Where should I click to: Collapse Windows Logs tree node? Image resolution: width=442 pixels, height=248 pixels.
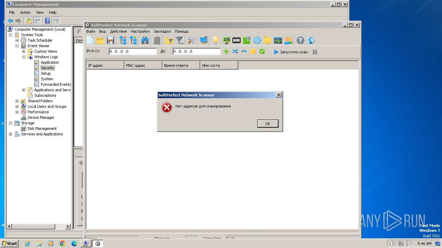[23, 57]
